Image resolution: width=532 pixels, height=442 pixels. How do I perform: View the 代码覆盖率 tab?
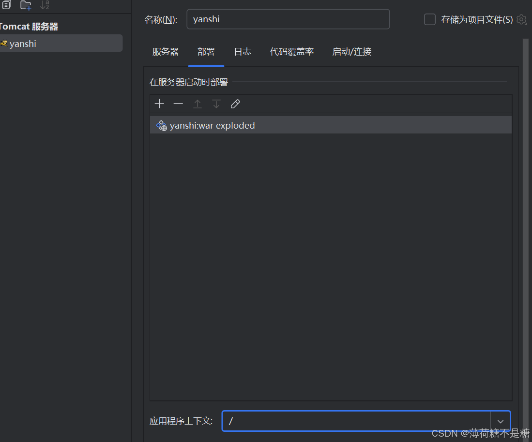click(292, 52)
